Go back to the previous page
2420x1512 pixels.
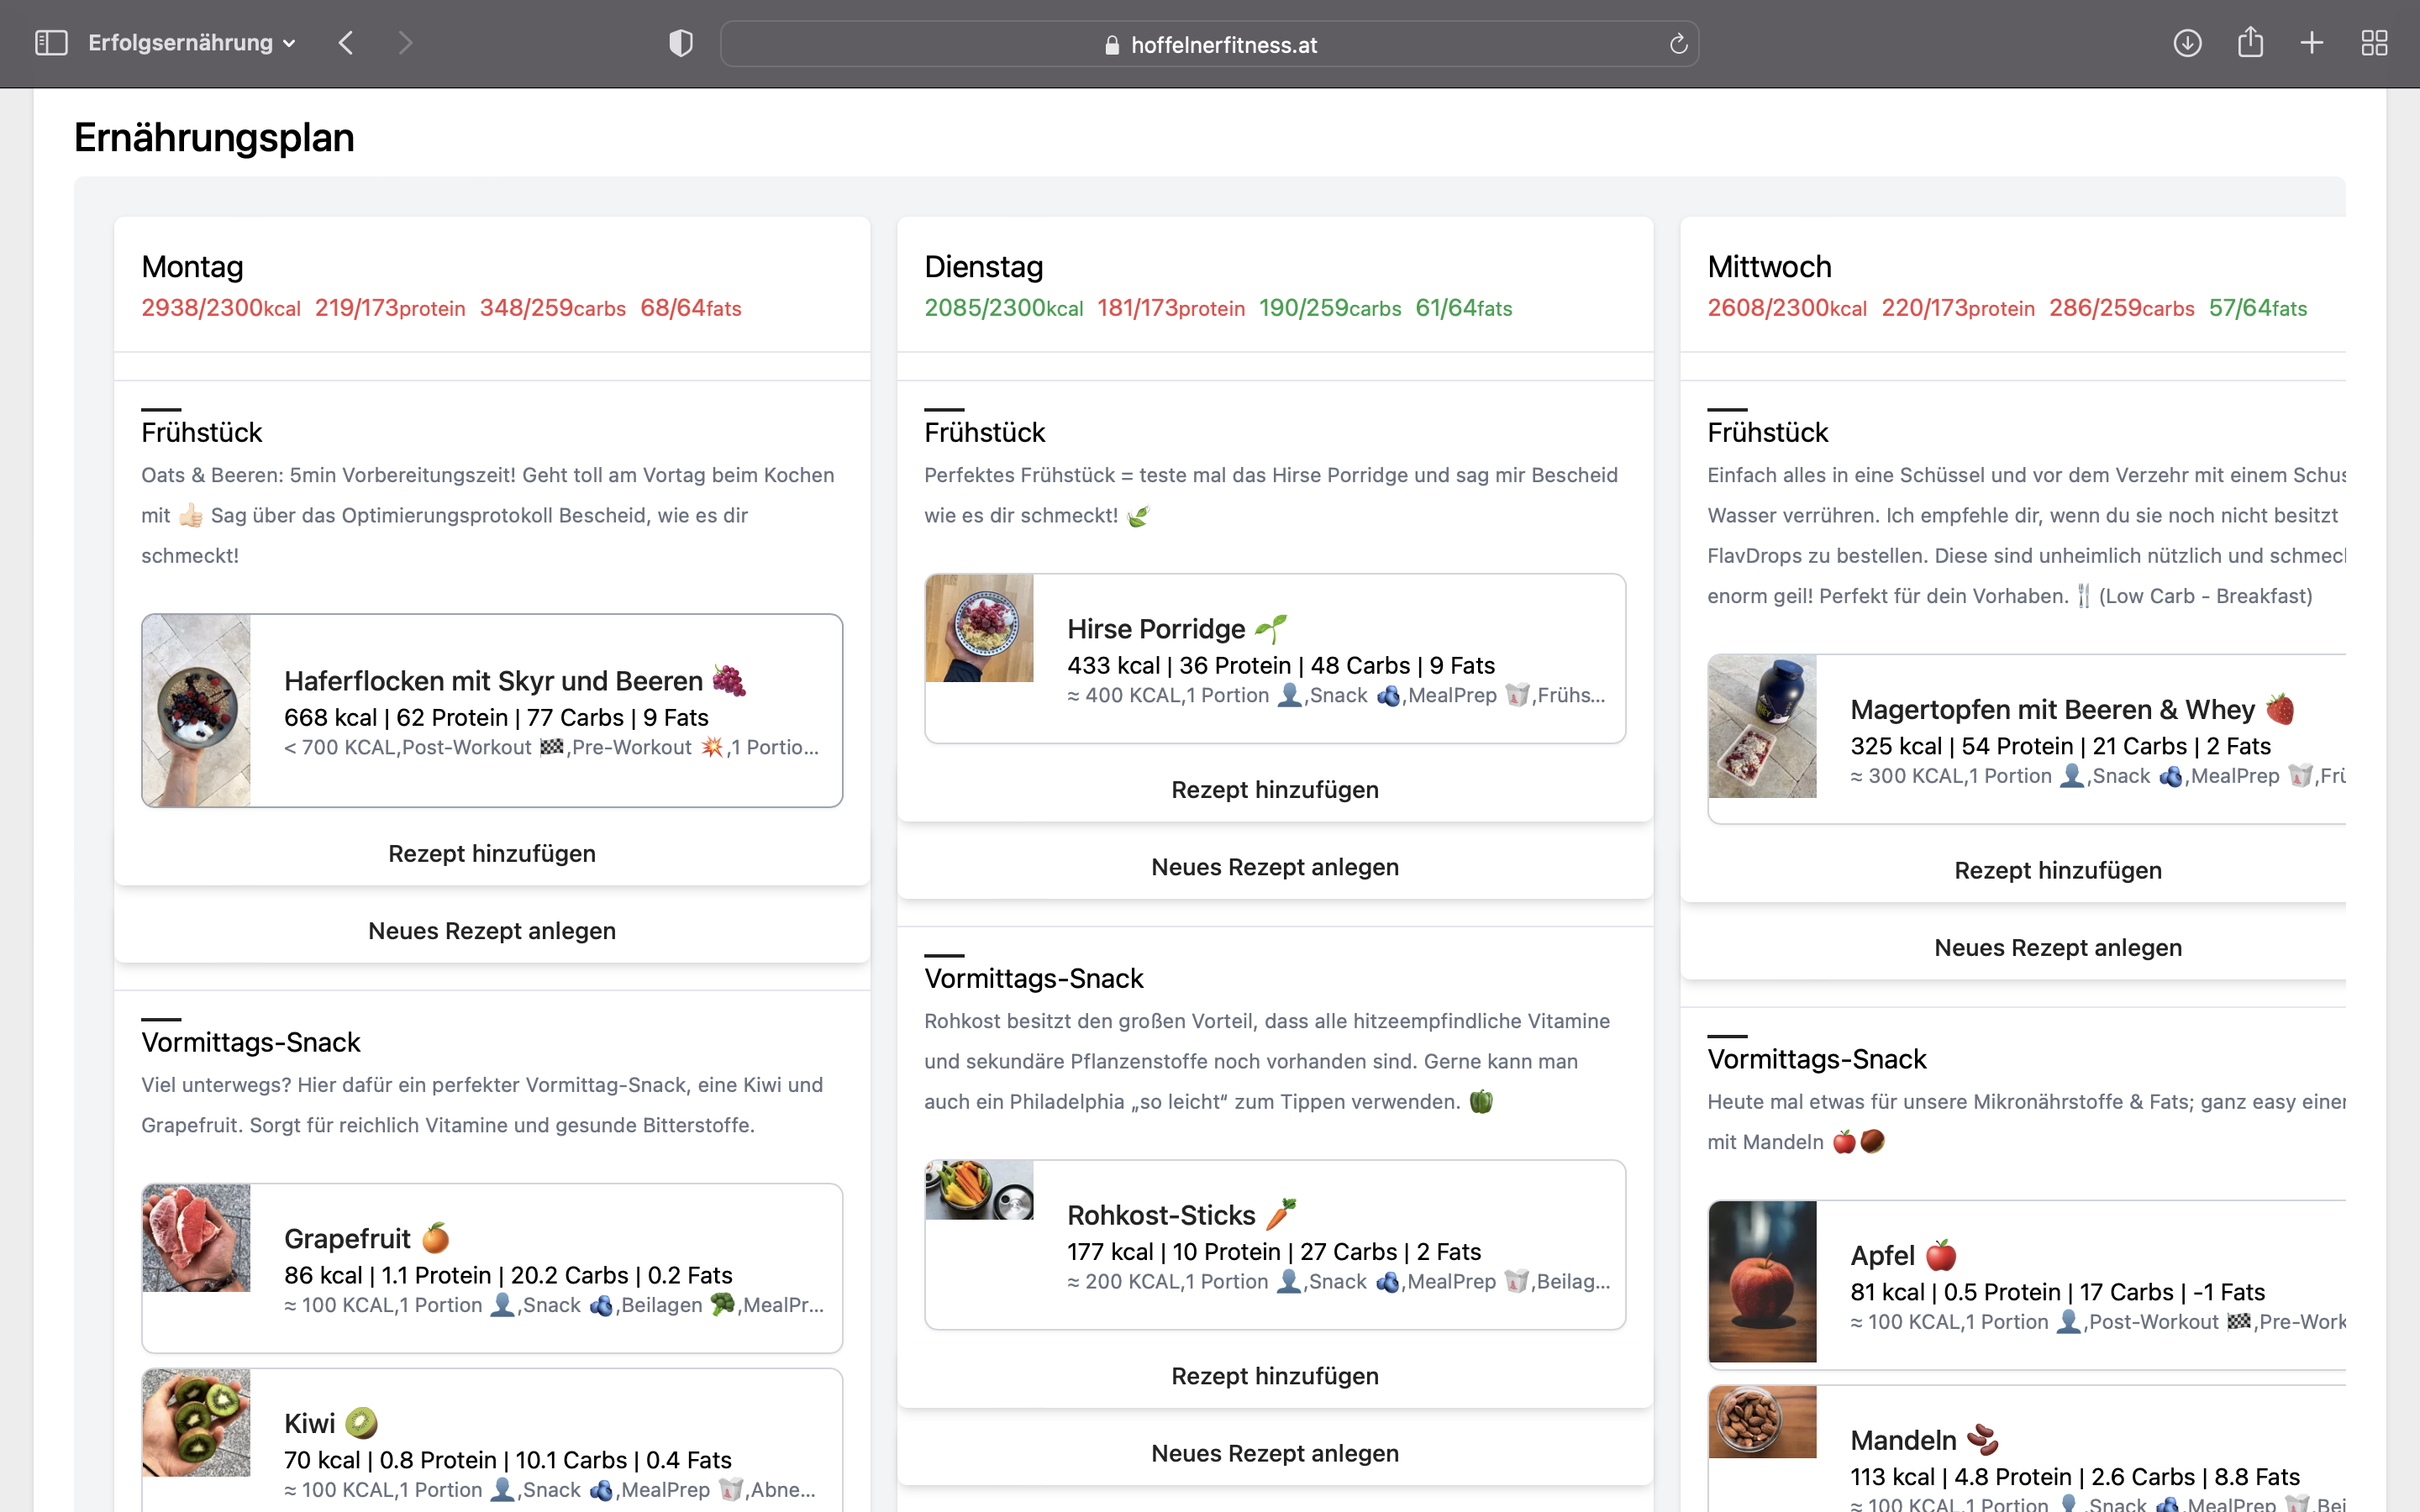point(346,43)
